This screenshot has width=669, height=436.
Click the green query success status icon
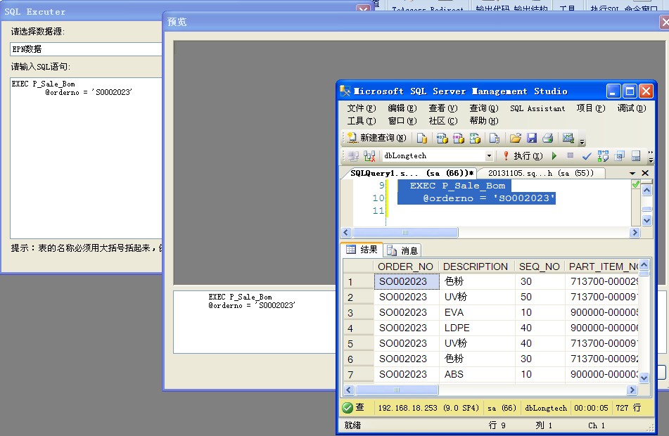tap(348, 408)
